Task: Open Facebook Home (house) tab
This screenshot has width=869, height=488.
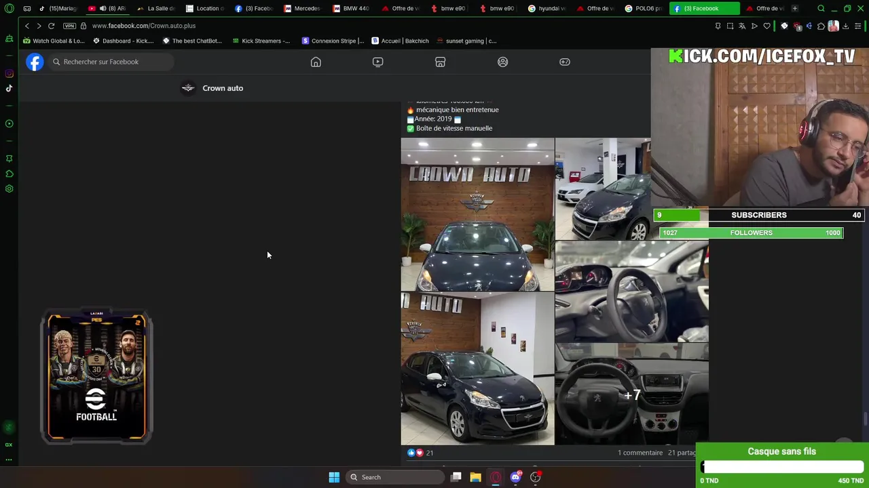Action: pyautogui.click(x=316, y=62)
